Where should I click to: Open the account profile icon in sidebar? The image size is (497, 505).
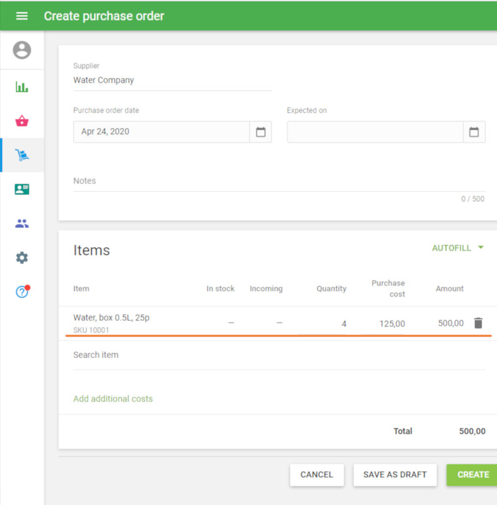pos(22,50)
